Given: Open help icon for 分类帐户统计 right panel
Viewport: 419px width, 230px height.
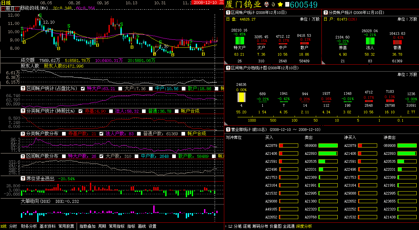Looking at the screenshot, I should pyautogui.click(x=325, y=13).
